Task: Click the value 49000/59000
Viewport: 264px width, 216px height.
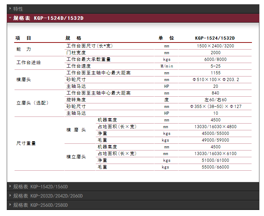Action: coord(215,140)
